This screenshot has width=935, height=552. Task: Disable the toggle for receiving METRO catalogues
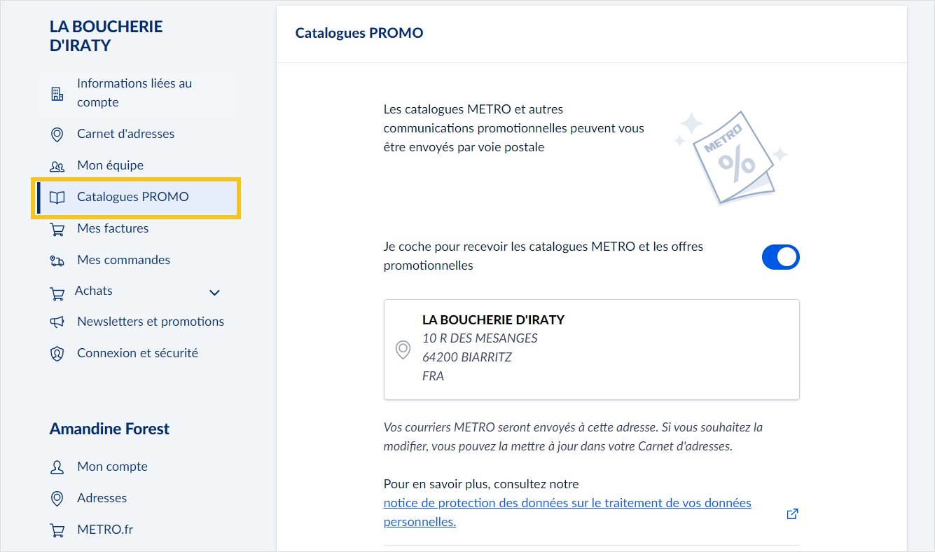[x=780, y=257]
